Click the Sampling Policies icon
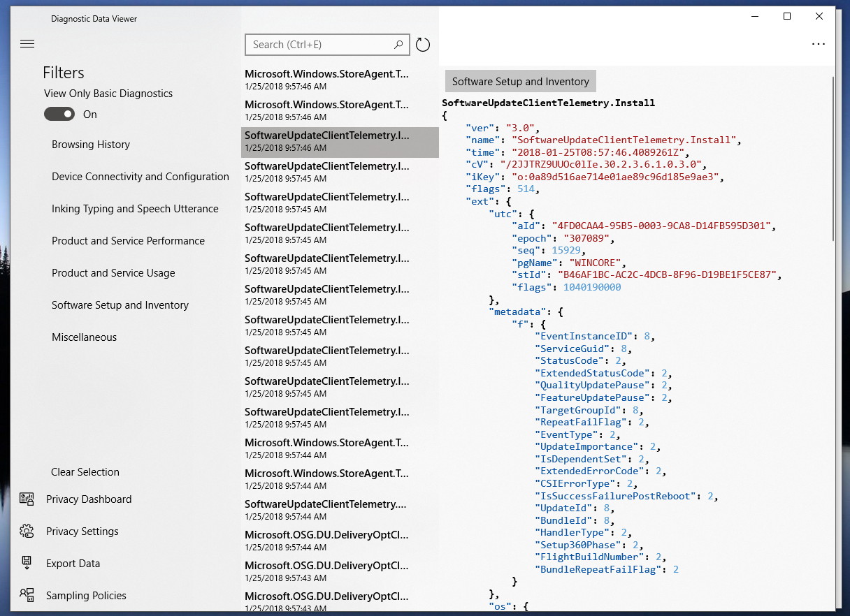The width and height of the screenshot is (850, 616). 27,596
